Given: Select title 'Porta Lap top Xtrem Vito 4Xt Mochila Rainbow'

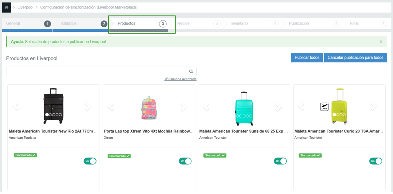Looking at the screenshot, I should pos(149,131).
